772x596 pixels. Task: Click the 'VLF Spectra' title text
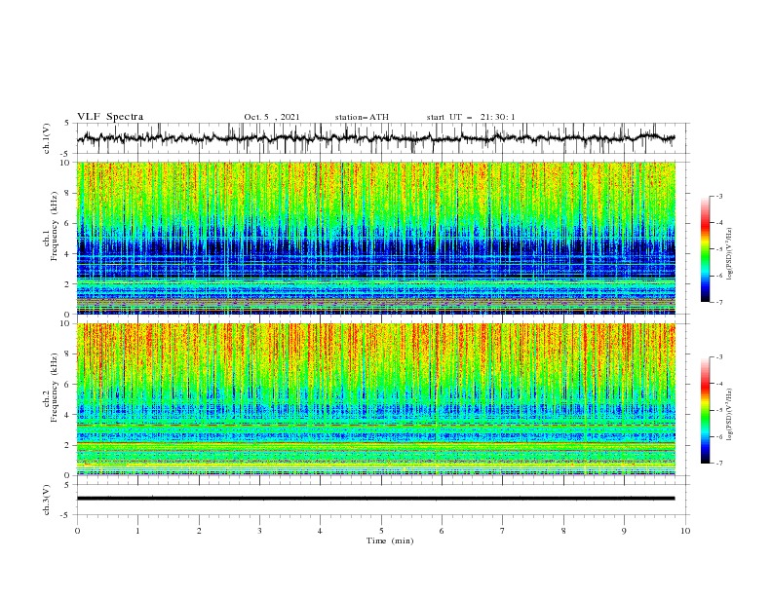pyautogui.click(x=110, y=117)
